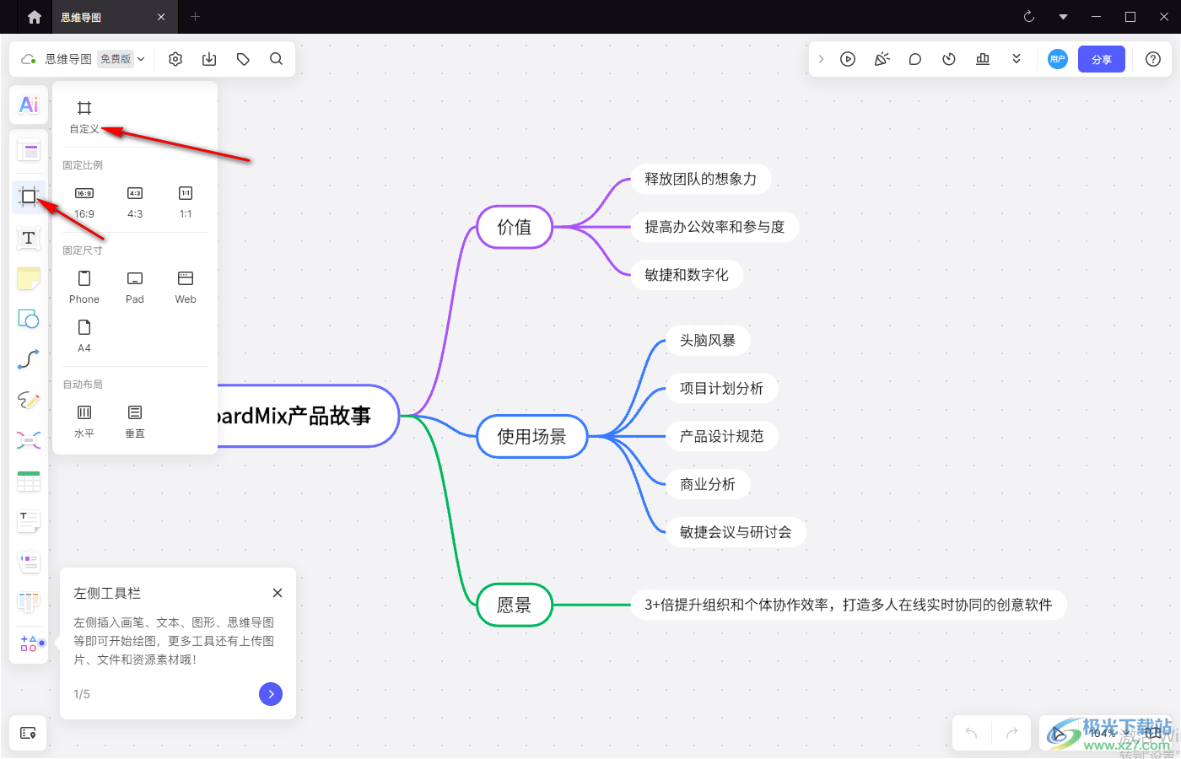Expand more toolbar options double chevron
Image resolution: width=1181 pixels, height=759 pixels.
pyautogui.click(x=1017, y=59)
